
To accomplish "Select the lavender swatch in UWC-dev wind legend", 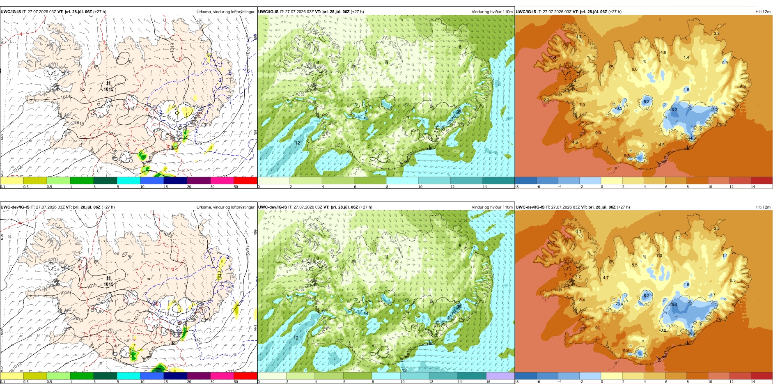I will [x=500, y=376].
